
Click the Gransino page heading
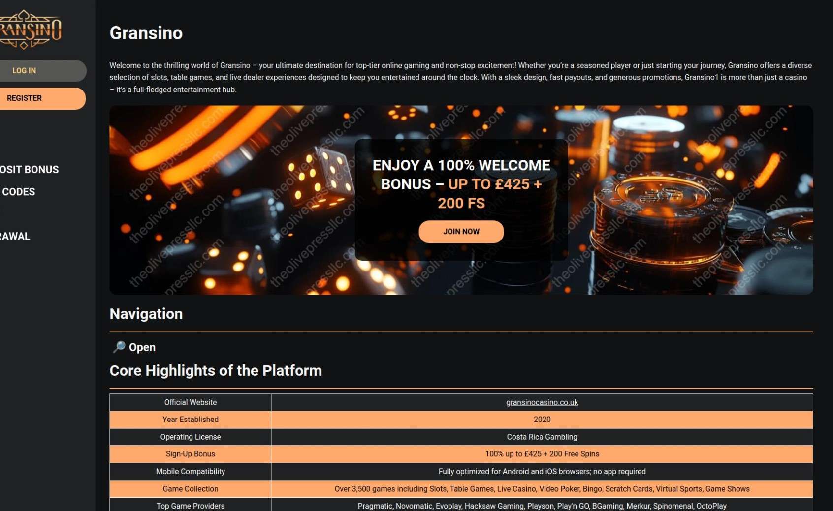146,33
